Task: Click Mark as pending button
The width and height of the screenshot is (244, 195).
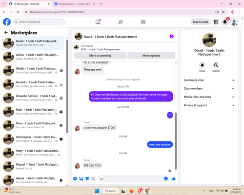Action: point(100,56)
